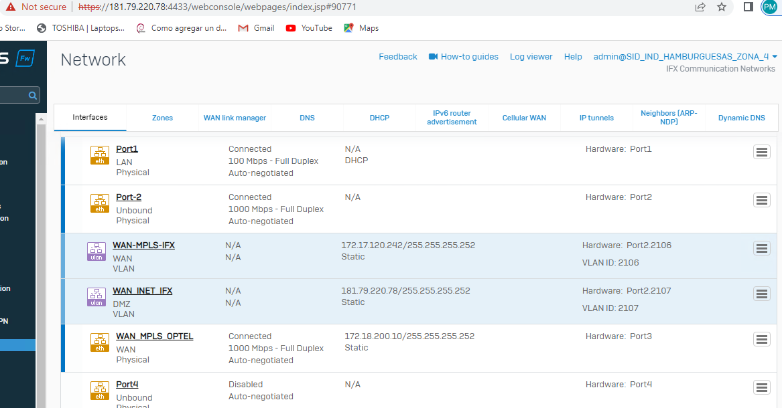Click the blue expand bar beside Port1
The height and width of the screenshot is (408, 782).
click(63, 161)
